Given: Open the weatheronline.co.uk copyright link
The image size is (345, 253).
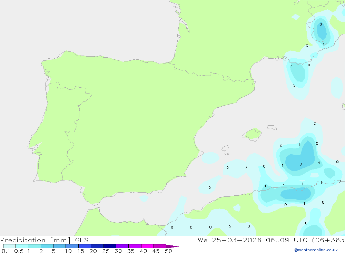Looking at the screenshot, I should (x=316, y=250).
